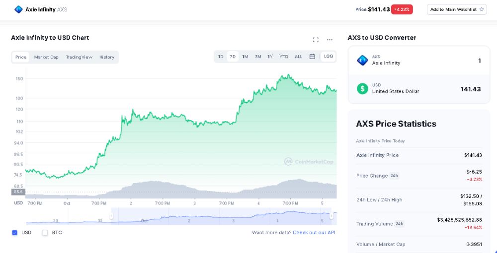The height and width of the screenshot is (253, 497).
Task: Select the 1M time range
Action: click(245, 57)
